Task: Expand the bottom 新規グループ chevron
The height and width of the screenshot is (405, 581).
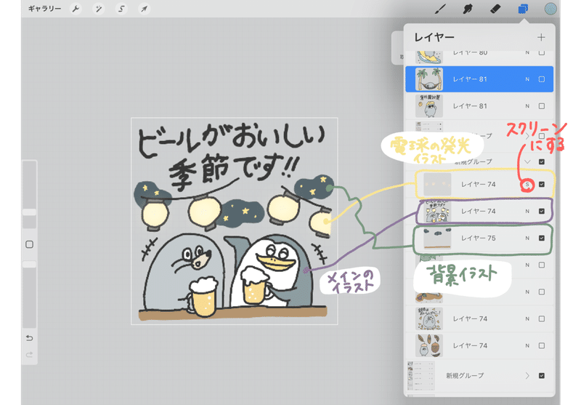Action: (527, 376)
